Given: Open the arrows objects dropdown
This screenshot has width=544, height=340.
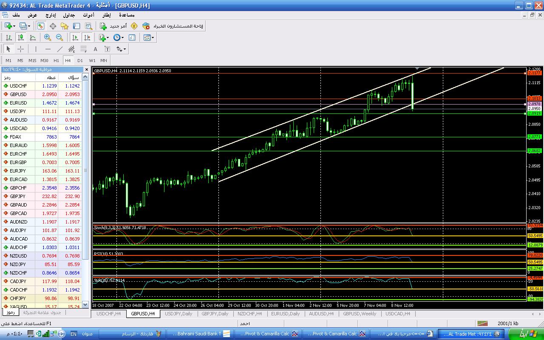Looking at the screenshot, I should (x=121, y=49).
